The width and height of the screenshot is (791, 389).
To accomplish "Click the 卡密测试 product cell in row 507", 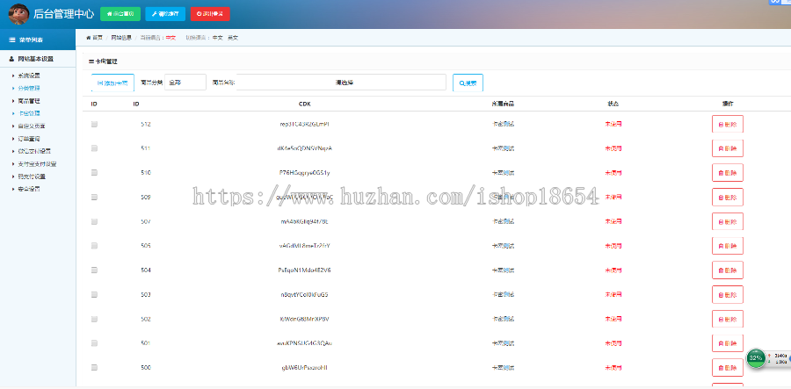I will pyautogui.click(x=503, y=221).
